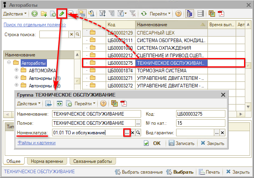Click the Filter by current value icon
Screen dimensions: 254x178
coord(111,14)
